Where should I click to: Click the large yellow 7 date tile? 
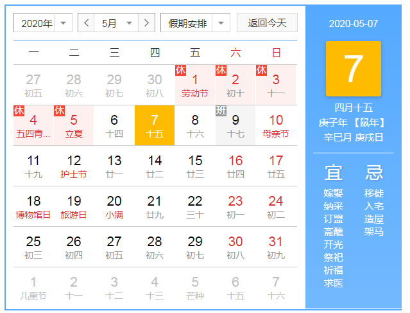(354, 69)
